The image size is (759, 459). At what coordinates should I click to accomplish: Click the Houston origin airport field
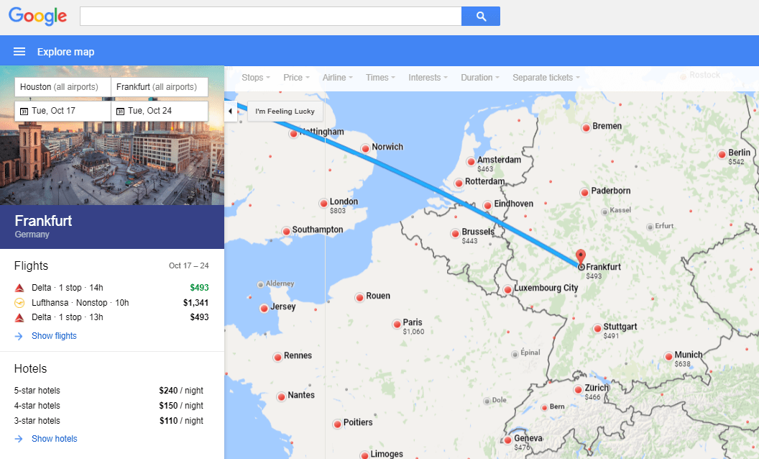pos(63,87)
